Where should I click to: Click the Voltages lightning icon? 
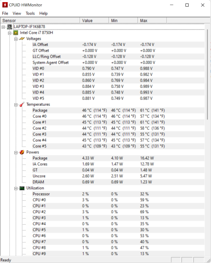tap(22, 39)
